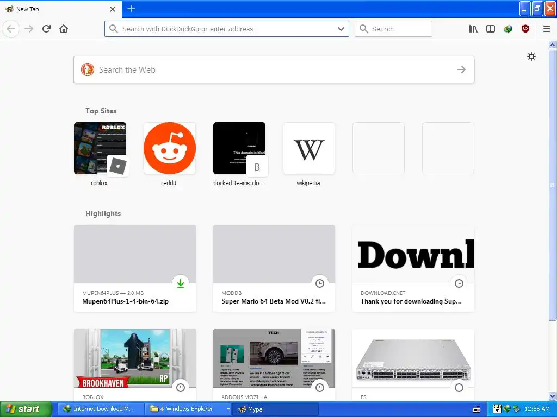
Task: Open the Library bookshelf icon
Action: [473, 29]
